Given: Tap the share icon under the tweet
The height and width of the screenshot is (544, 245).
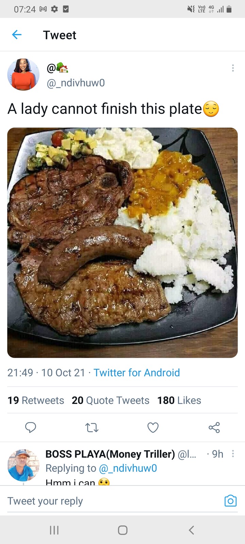Looking at the screenshot, I should coord(214,427).
